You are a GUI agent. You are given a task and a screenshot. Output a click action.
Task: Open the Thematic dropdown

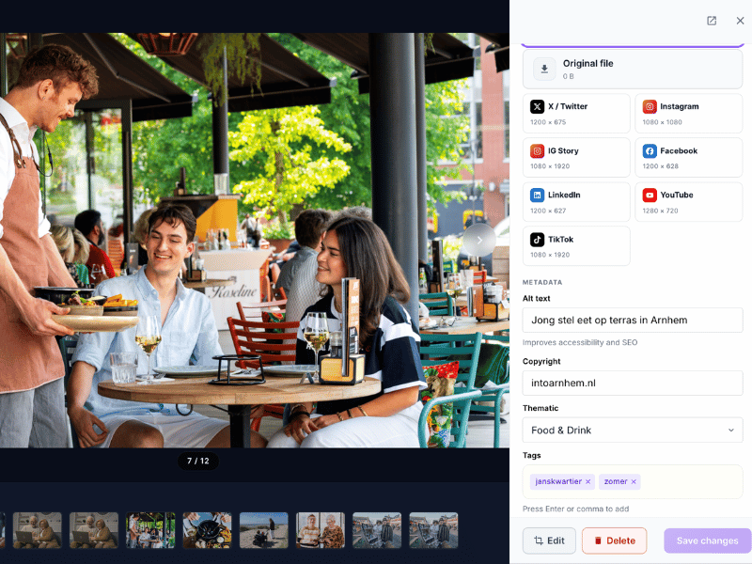click(x=633, y=431)
